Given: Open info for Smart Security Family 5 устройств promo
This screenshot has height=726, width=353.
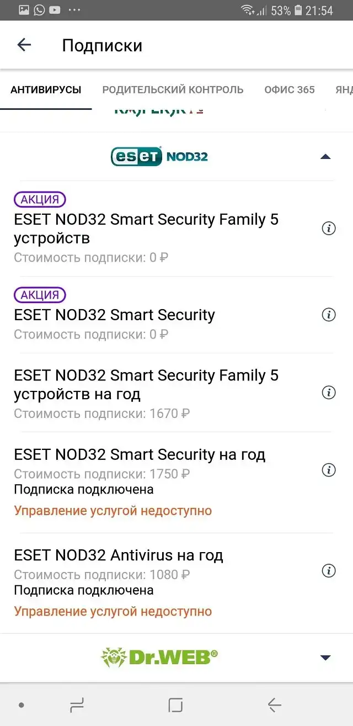Looking at the screenshot, I should 329,228.
